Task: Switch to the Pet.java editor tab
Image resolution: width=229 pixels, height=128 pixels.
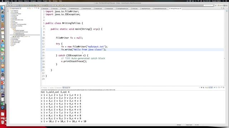Action: click(x=64, y=9)
